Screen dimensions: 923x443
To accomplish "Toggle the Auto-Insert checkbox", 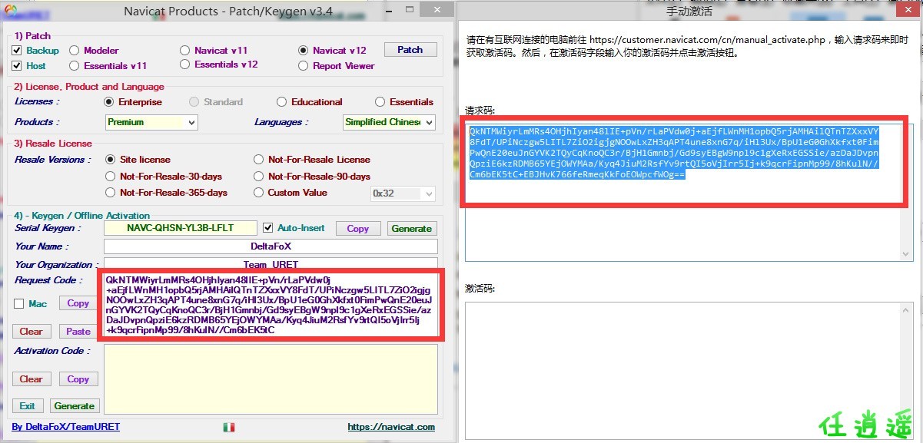I will pos(267,228).
